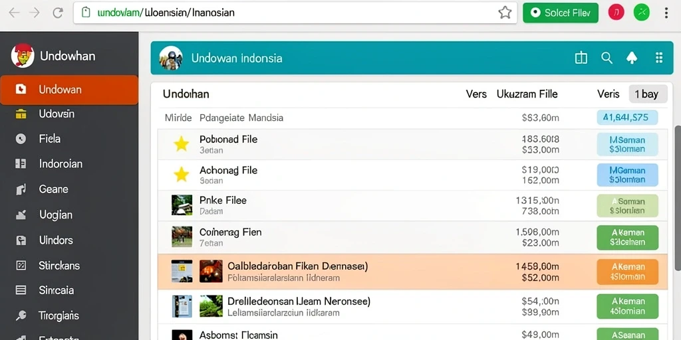Toggle the star on Pobionad File
The image size is (681, 340).
[181, 144]
